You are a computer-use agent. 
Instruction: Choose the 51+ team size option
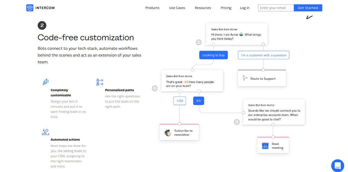point(199,101)
